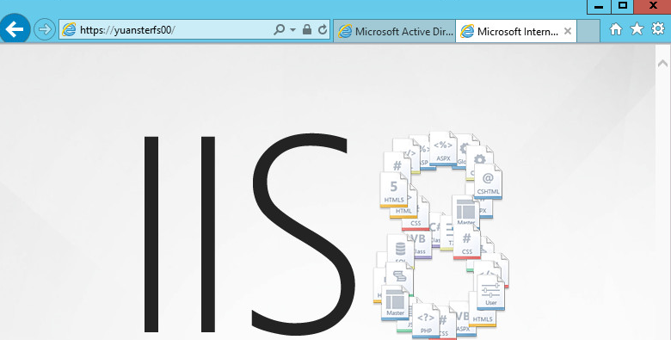Screen dimensions: 671x340
Task: Open Favorites with the star icon
Action: 637,28
